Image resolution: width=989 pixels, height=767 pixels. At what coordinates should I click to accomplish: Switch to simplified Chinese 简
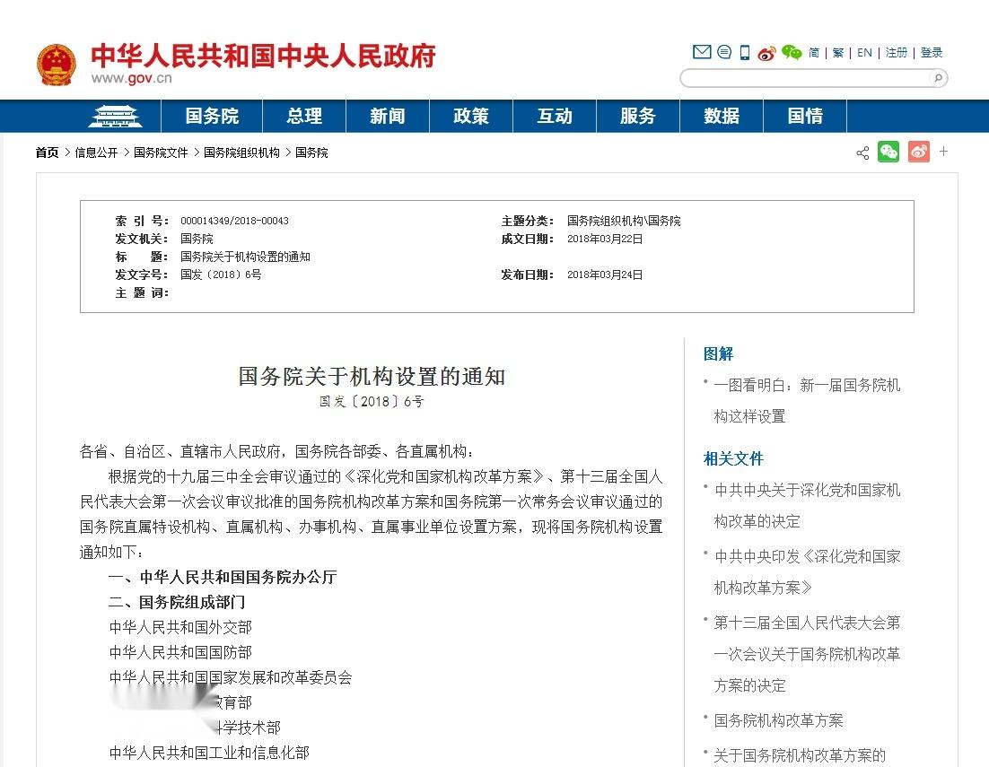[x=814, y=53]
